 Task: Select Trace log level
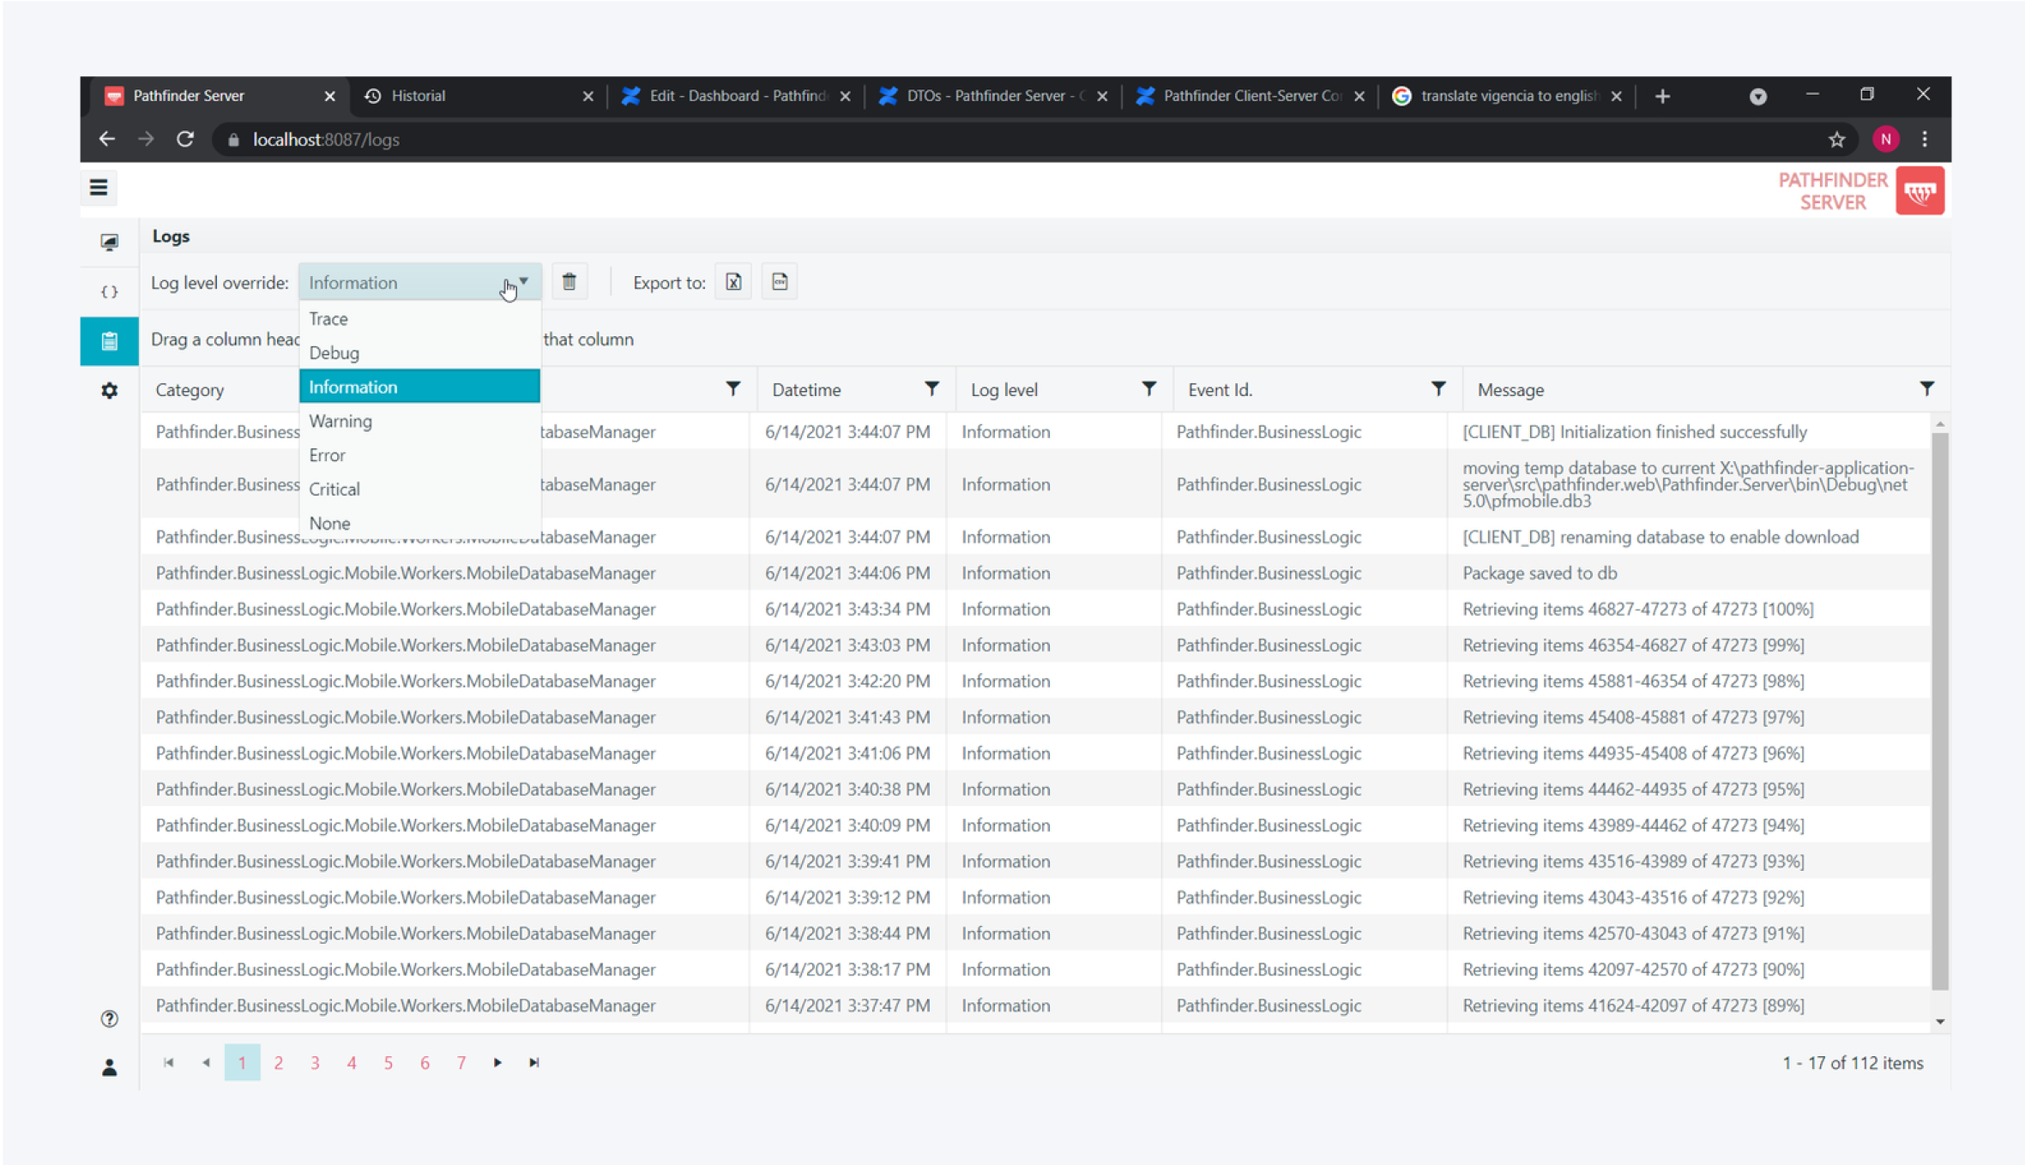[x=419, y=319]
